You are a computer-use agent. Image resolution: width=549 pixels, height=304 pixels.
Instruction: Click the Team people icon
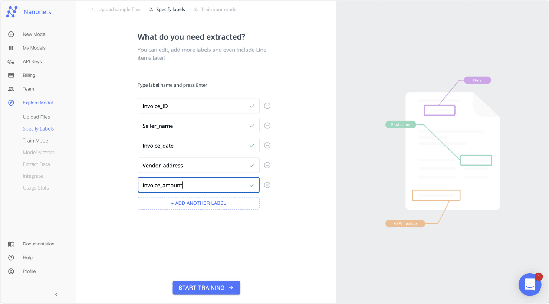(x=11, y=89)
